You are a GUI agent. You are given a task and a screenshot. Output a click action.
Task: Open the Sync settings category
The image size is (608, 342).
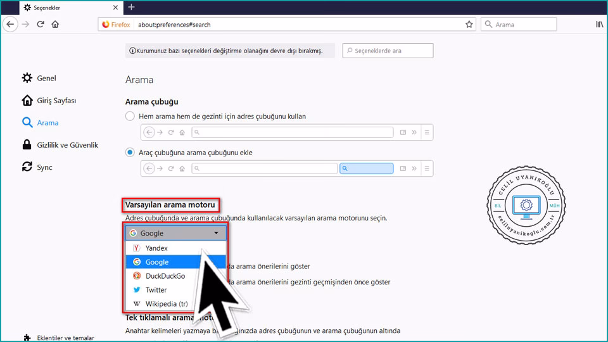pos(37,167)
